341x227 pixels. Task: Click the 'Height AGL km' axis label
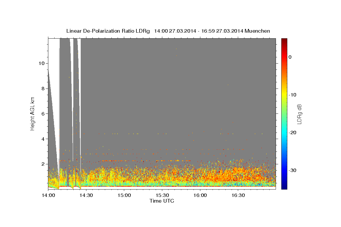pyautogui.click(x=32, y=114)
